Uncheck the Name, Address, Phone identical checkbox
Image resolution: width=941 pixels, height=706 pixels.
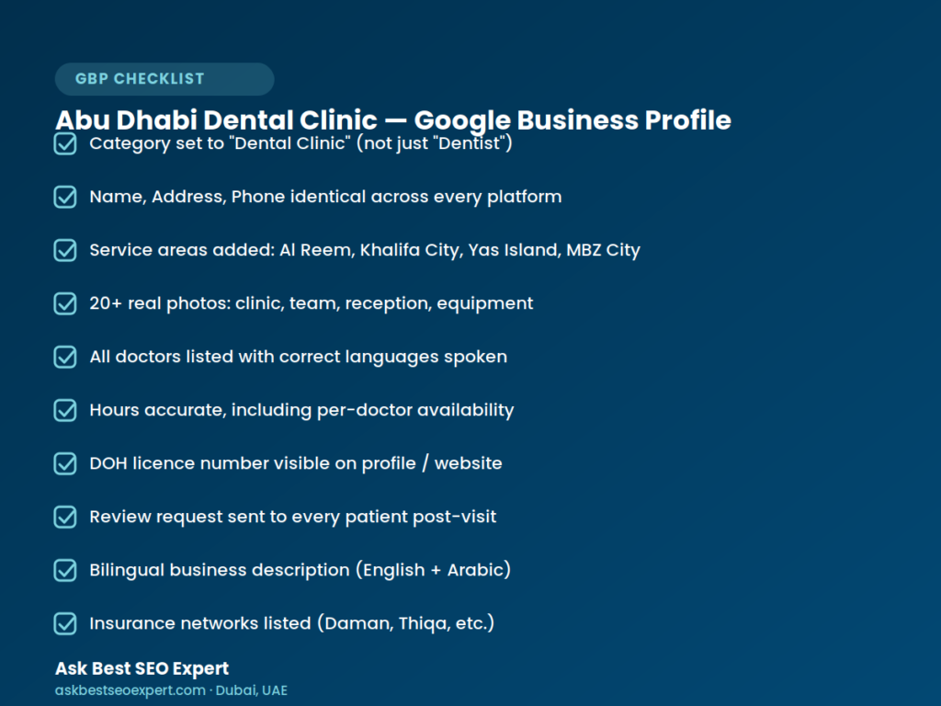[x=65, y=197]
